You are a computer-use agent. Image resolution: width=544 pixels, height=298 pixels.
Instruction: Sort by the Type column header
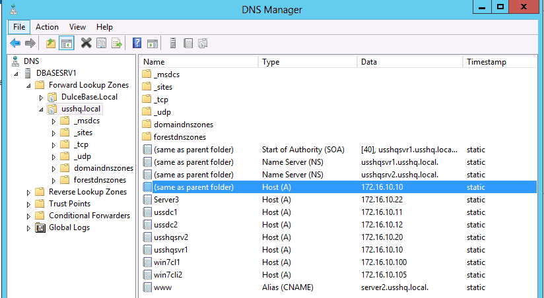308,62
